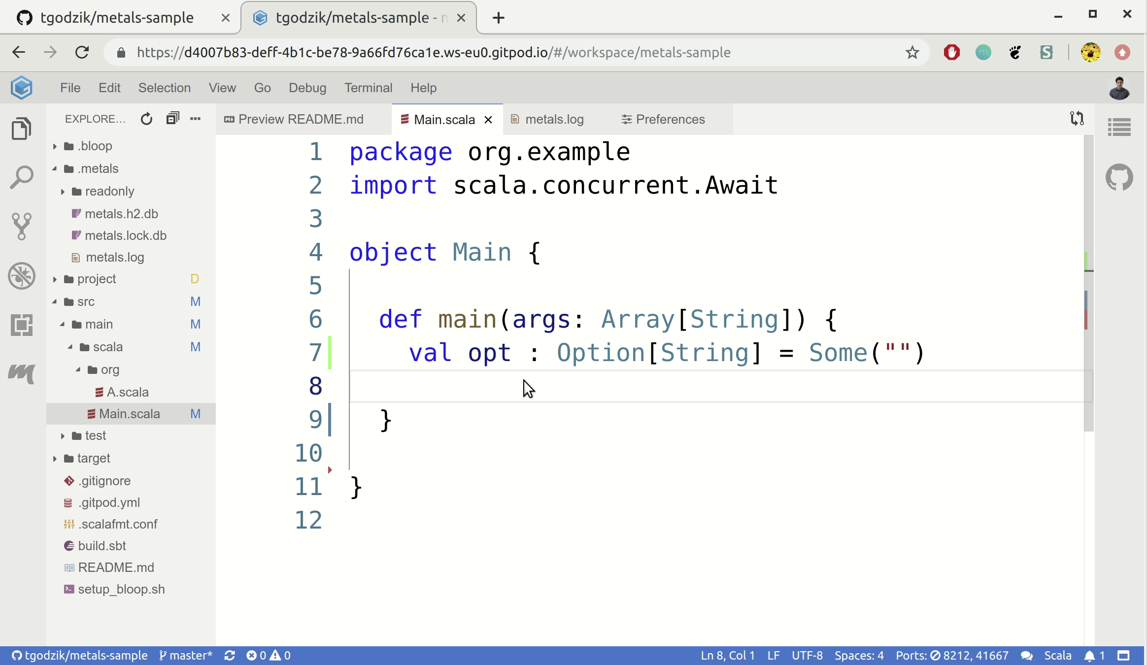Open notifications bell in status bar
1147x665 pixels.
pyautogui.click(x=1089, y=656)
